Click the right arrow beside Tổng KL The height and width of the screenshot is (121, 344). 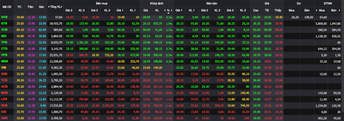point(62,7)
